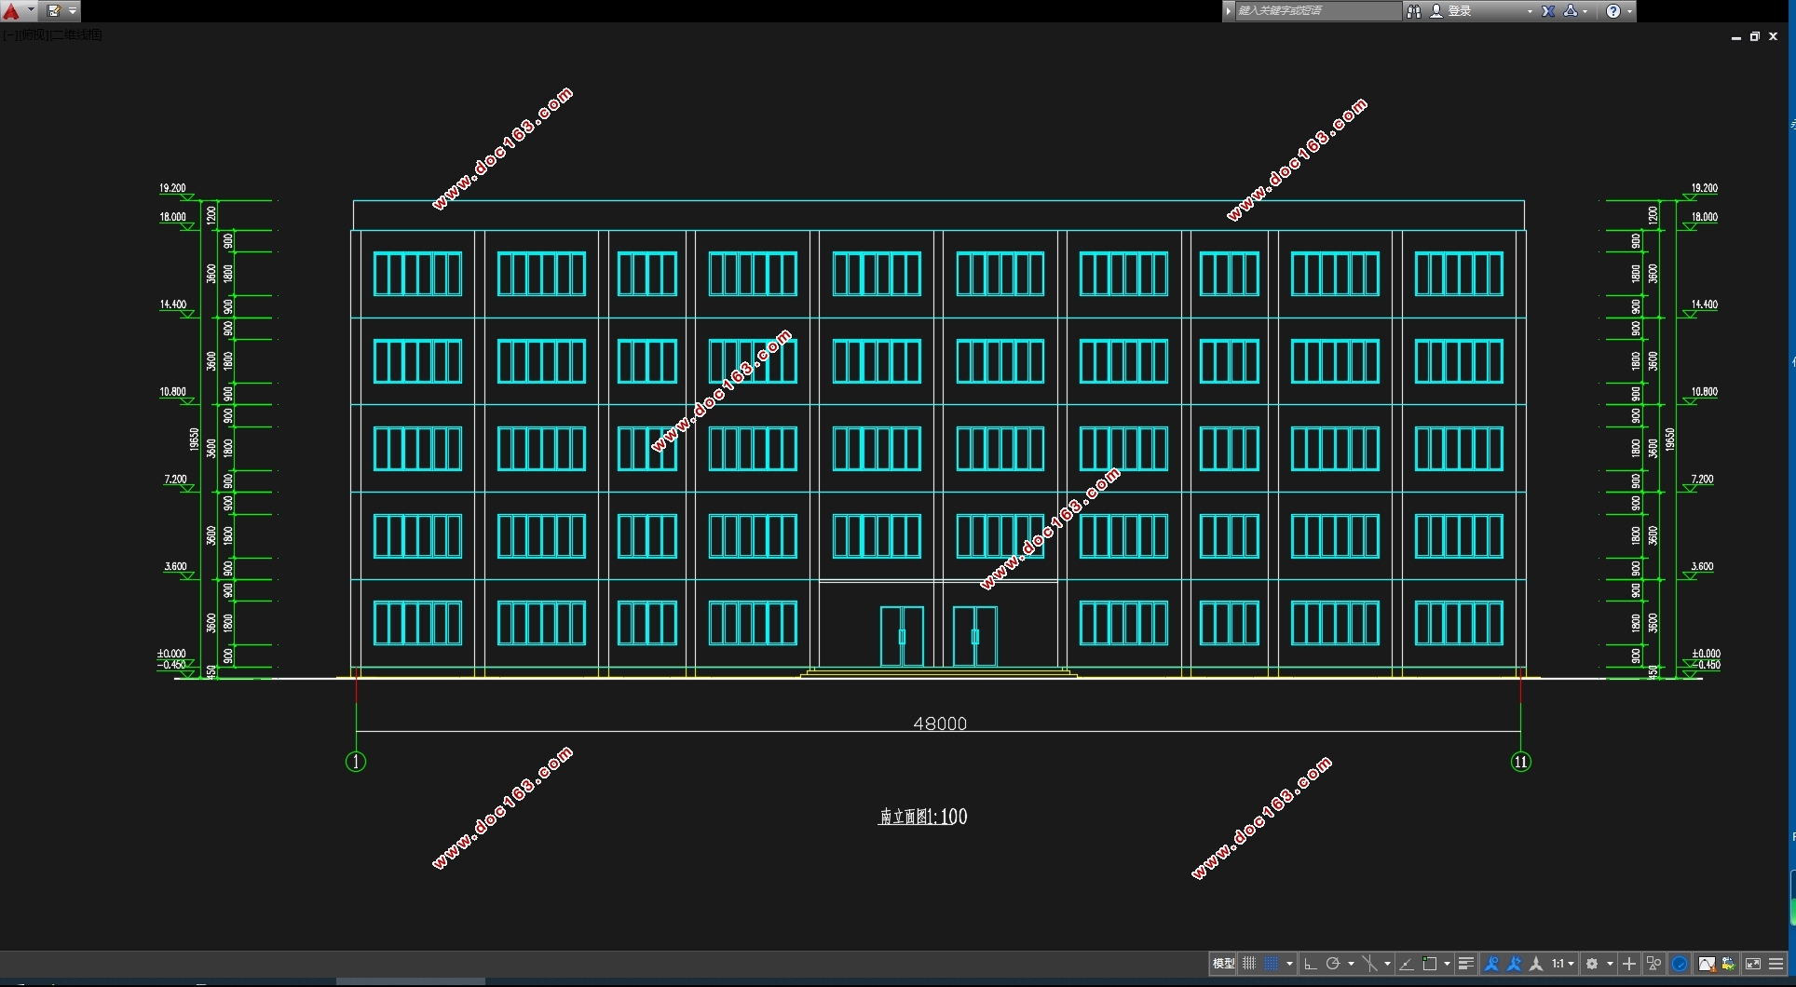Screen dimensions: 1796x987
Task: Click the Save As quick access icon
Action: click(53, 11)
